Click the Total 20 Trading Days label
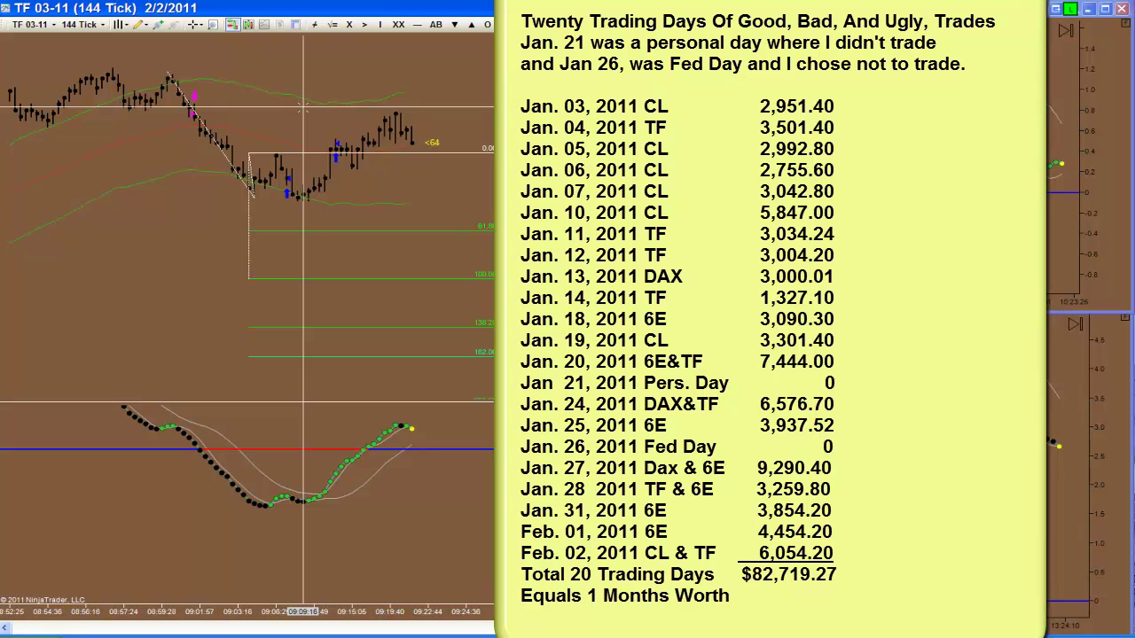 tap(617, 574)
